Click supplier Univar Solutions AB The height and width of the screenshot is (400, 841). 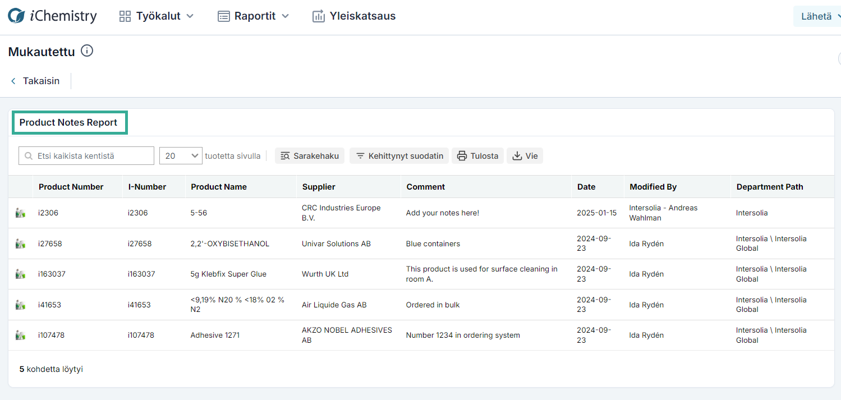point(336,243)
